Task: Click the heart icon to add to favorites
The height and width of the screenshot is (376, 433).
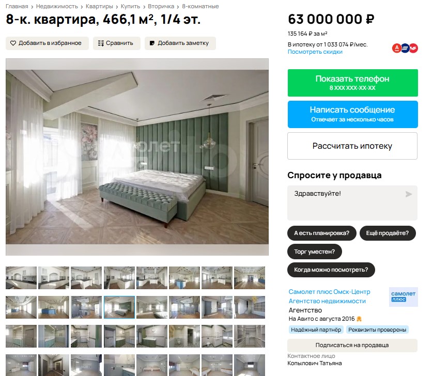Action: [x=13, y=43]
